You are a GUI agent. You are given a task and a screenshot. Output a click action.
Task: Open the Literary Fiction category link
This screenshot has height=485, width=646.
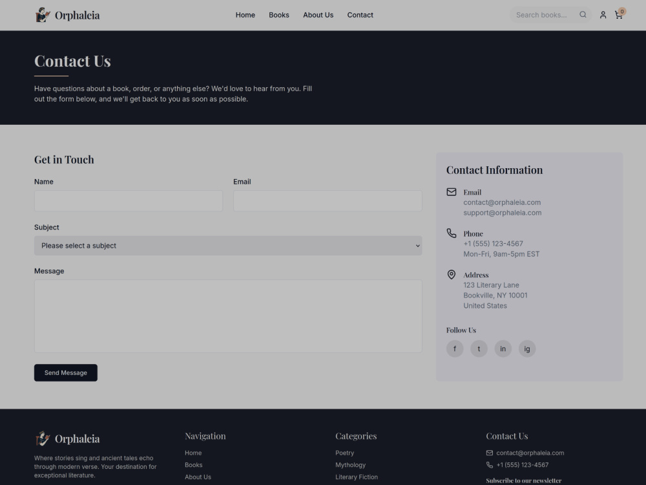point(357,477)
